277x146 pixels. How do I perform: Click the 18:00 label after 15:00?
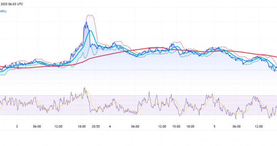[190, 126]
